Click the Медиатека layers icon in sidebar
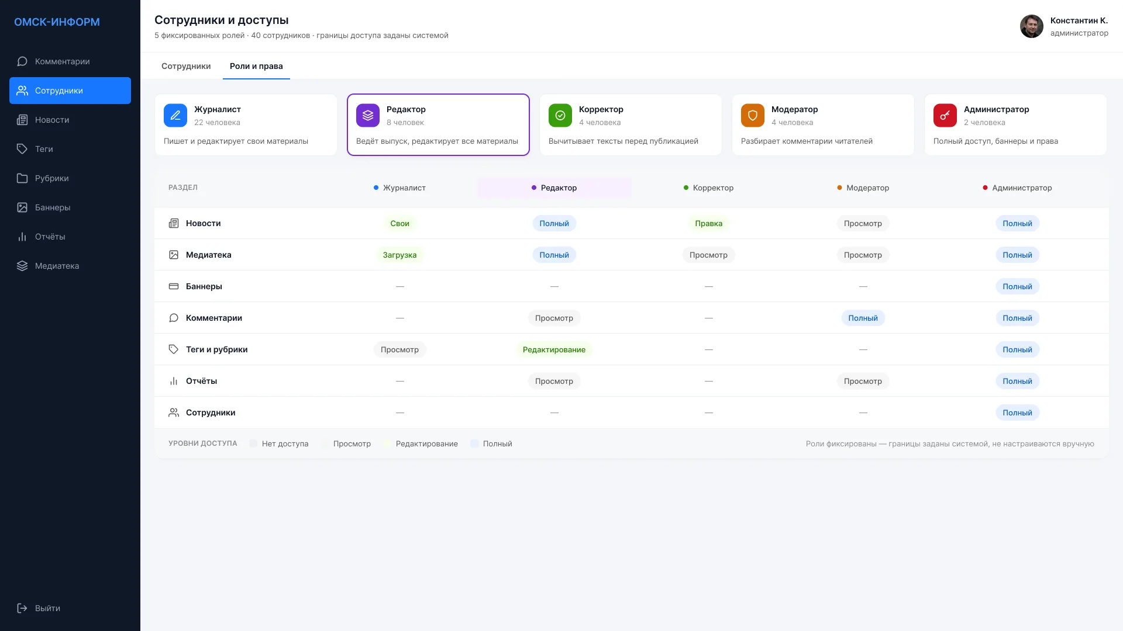The image size is (1123, 631). [x=22, y=266]
